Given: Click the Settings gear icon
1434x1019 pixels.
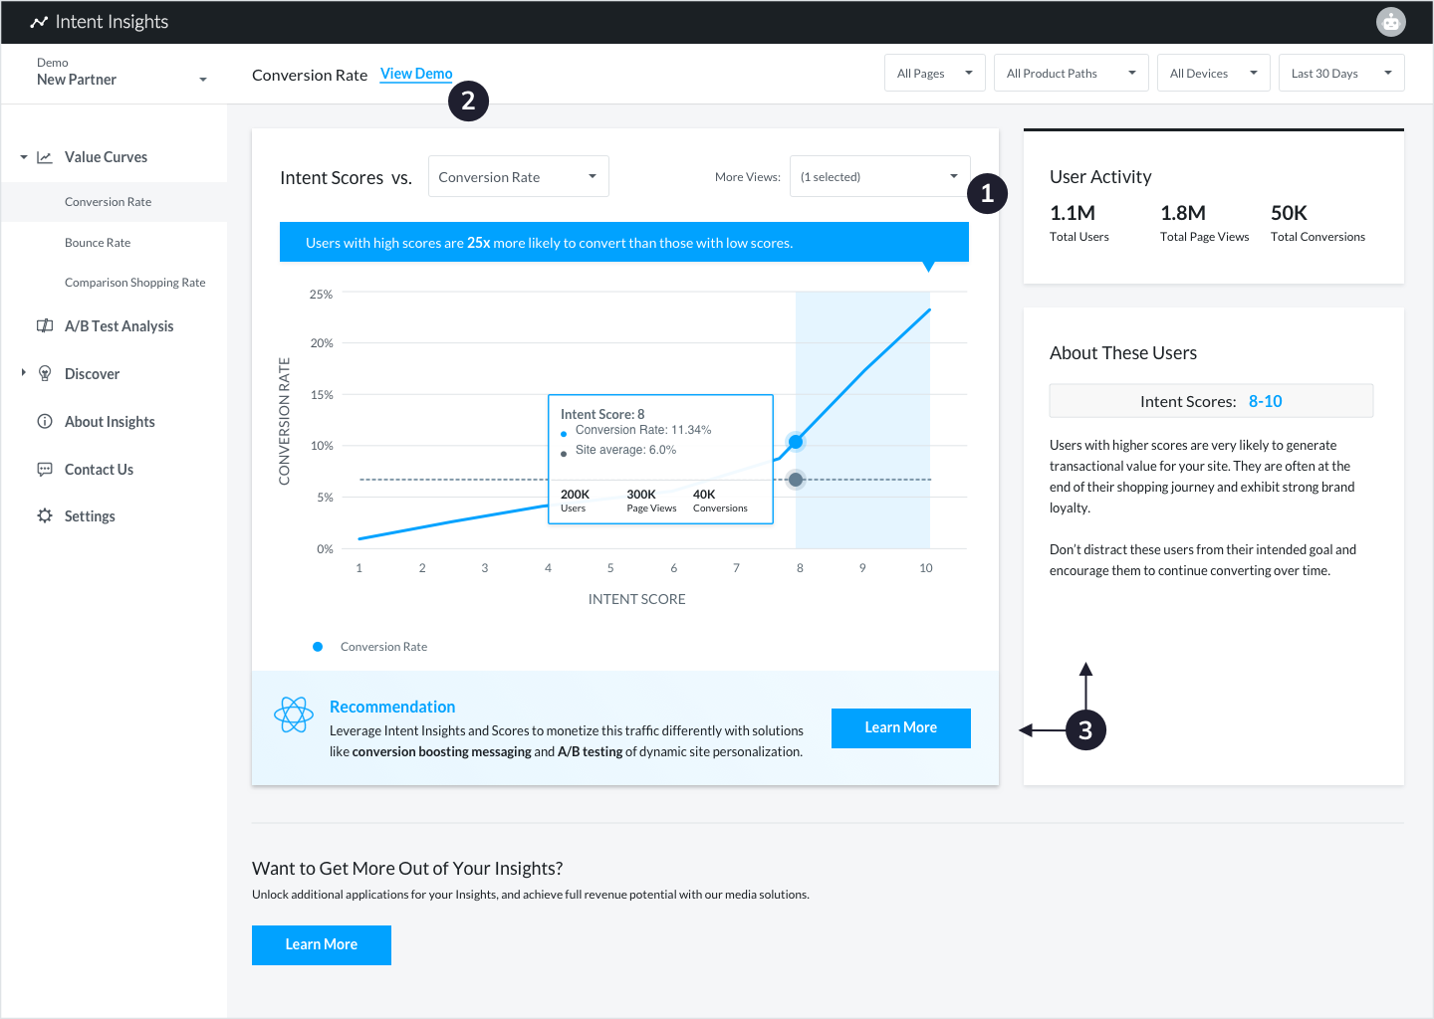Looking at the screenshot, I should (45, 516).
